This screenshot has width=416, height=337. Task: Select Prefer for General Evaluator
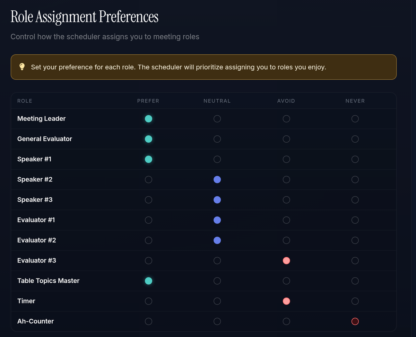click(x=148, y=139)
